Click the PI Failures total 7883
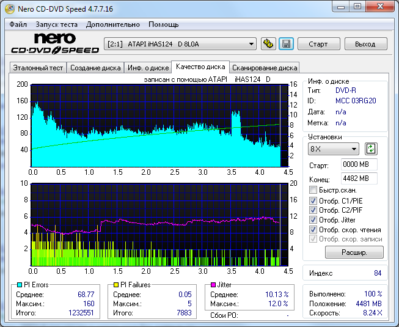 (x=184, y=312)
